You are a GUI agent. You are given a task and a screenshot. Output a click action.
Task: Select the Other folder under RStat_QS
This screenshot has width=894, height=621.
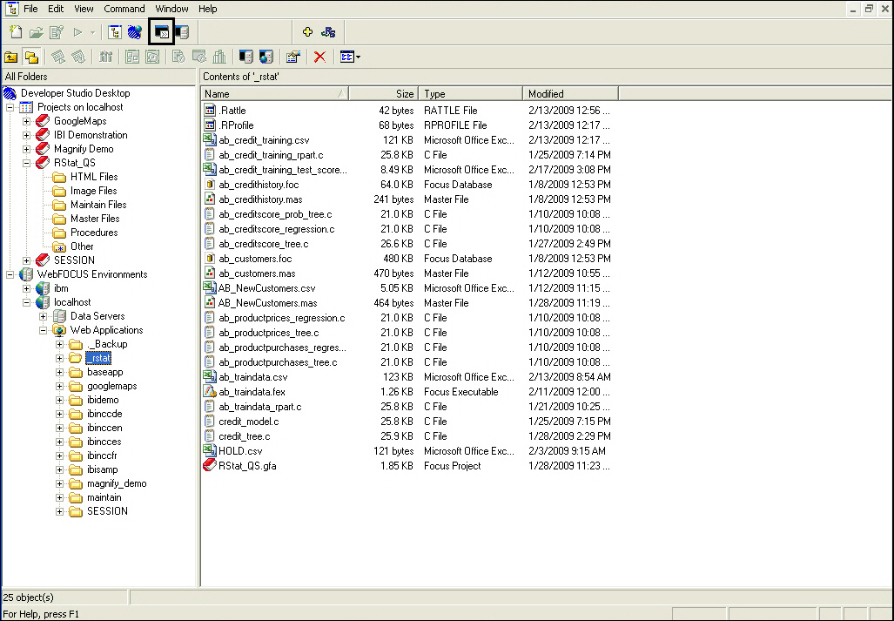pyautogui.click(x=82, y=246)
